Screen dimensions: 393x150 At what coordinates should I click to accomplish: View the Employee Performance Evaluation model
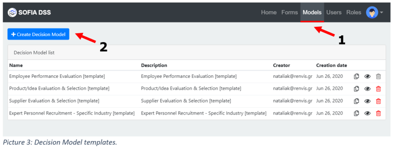coord(367,76)
